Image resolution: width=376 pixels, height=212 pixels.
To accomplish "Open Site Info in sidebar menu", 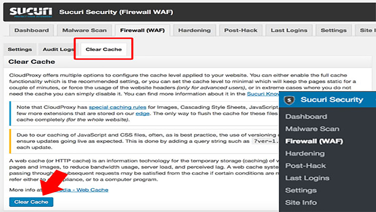I will pos(301,203).
